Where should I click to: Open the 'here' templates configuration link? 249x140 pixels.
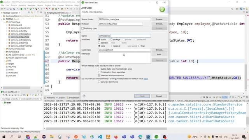click(x=146, y=79)
